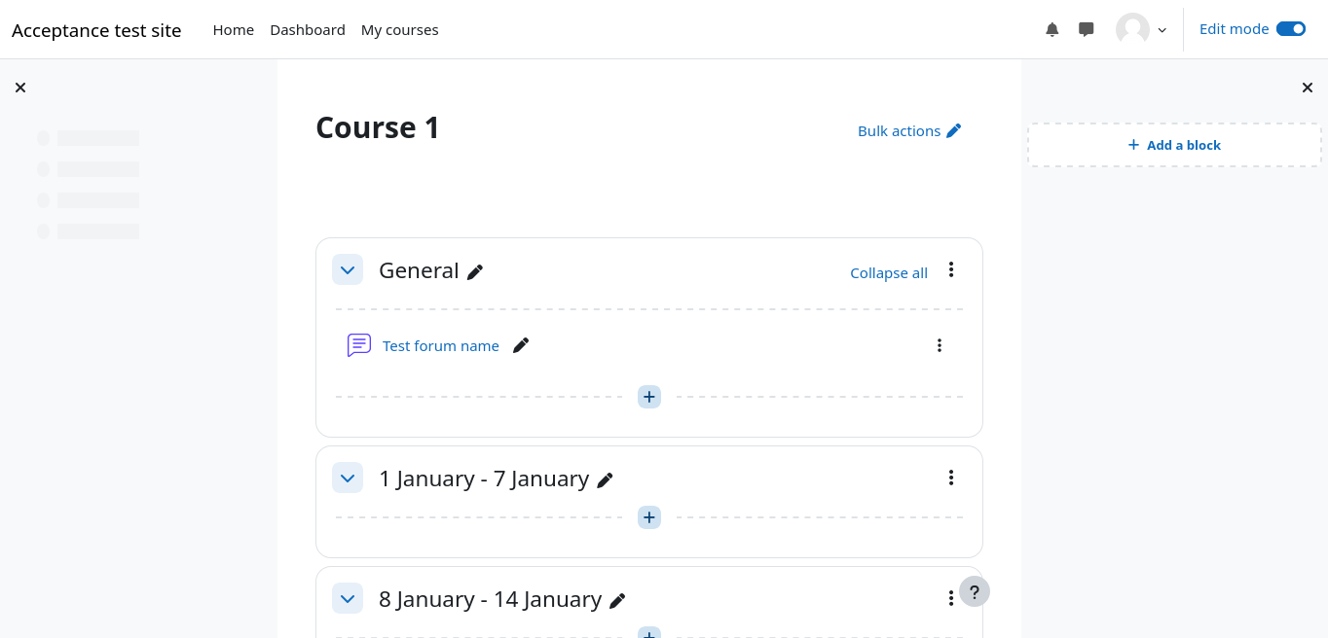The width and height of the screenshot is (1328, 638).
Task: Click Add a block button
Action: coord(1174,145)
